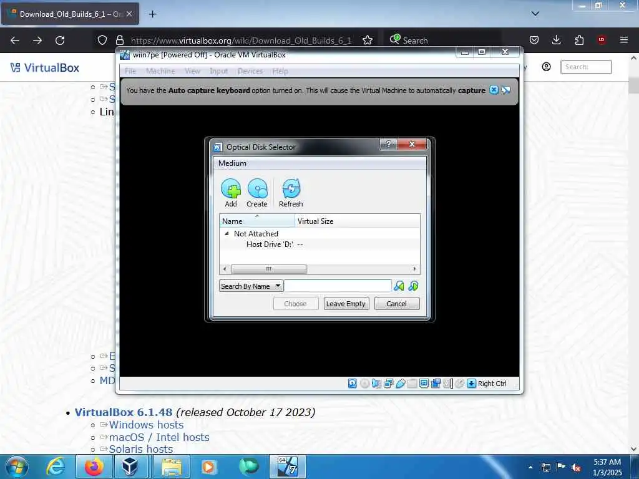Open the Firefox downloads panel

[x=556, y=41]
